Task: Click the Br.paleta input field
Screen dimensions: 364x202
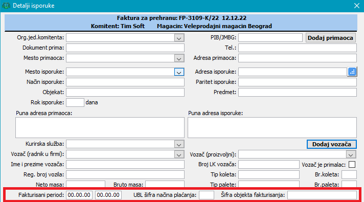Action: [x=349, y=184]
